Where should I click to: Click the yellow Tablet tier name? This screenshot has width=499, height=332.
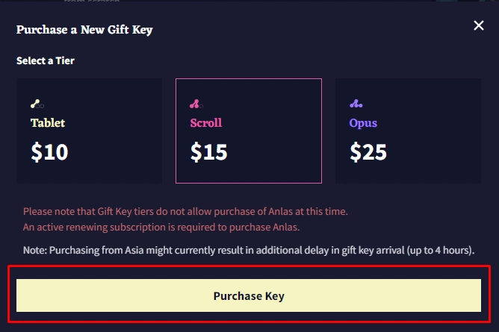coord(48,123)
